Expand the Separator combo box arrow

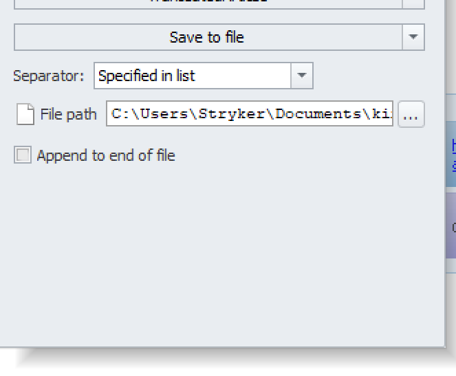coord(302,76)
